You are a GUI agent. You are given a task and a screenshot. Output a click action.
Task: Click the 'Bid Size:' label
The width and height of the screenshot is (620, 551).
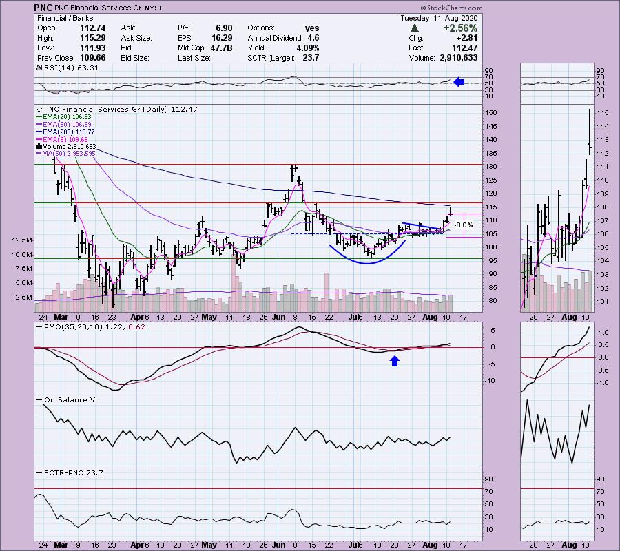pos(135,58)
